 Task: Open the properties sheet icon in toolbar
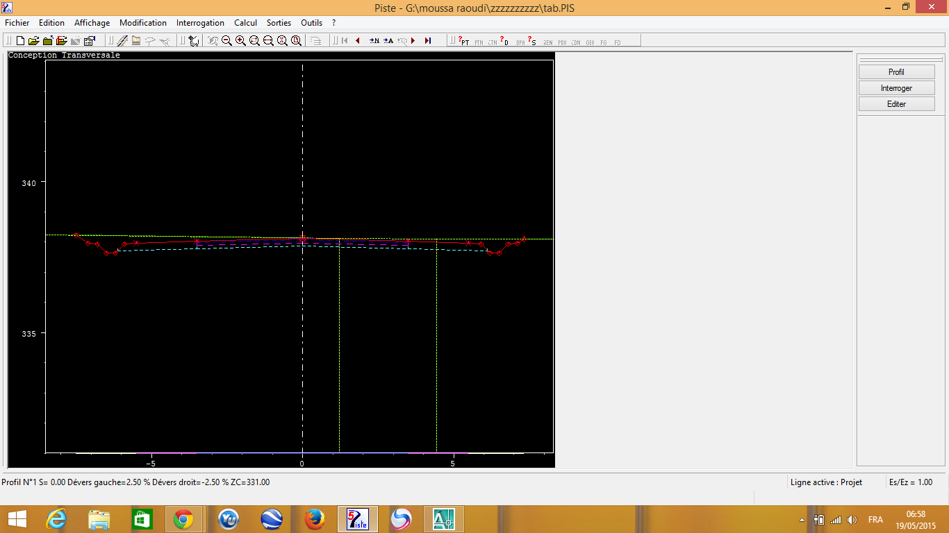tap(90, 41)
